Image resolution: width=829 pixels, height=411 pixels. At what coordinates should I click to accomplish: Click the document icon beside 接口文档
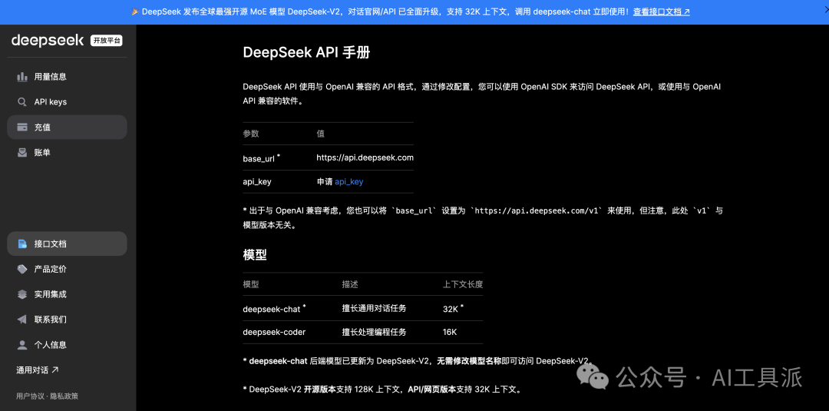[22, 244]
